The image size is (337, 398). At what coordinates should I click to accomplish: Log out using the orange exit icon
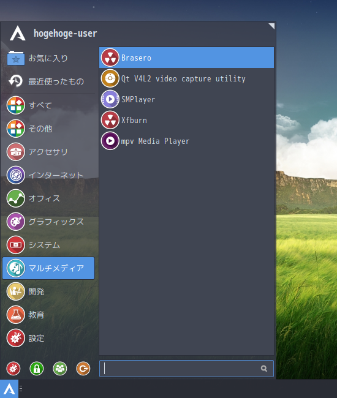[83, 368]
